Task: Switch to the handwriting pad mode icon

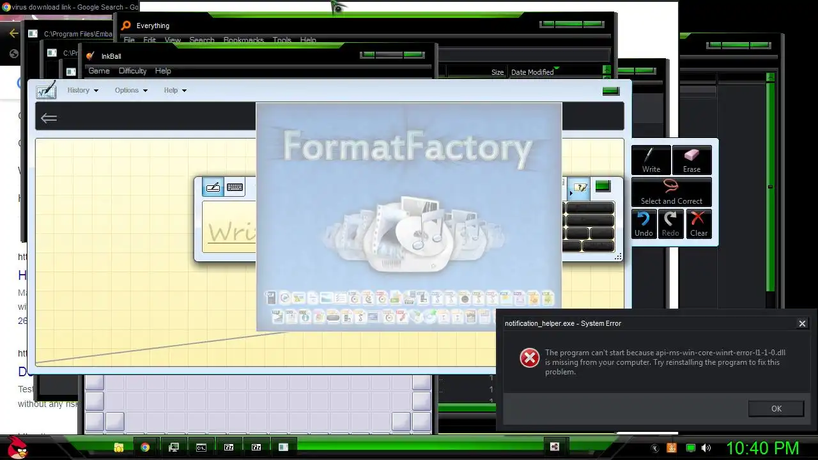Action: [x=213, y=187]
